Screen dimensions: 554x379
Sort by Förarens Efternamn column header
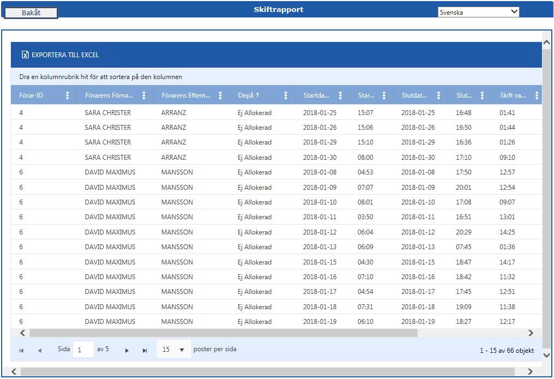(186, 95)
